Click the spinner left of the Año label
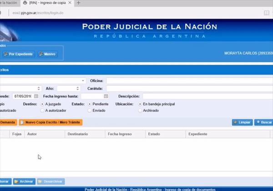 pyautogui.click(x=39, y=88)
